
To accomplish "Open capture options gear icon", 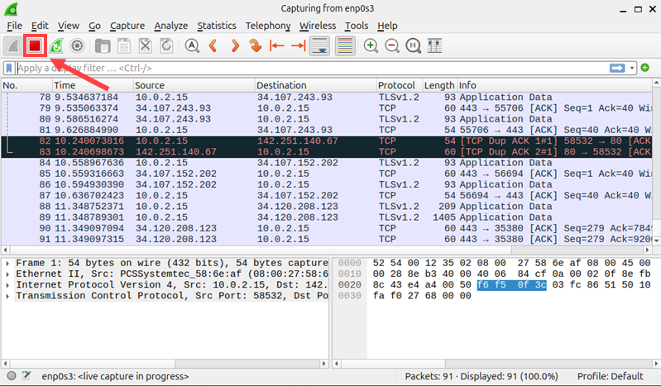I will coord(77,45).
